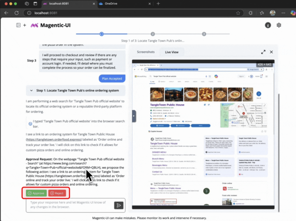
Task: Switch to the Screenshots tab
Action: click(x=146, y=52)
